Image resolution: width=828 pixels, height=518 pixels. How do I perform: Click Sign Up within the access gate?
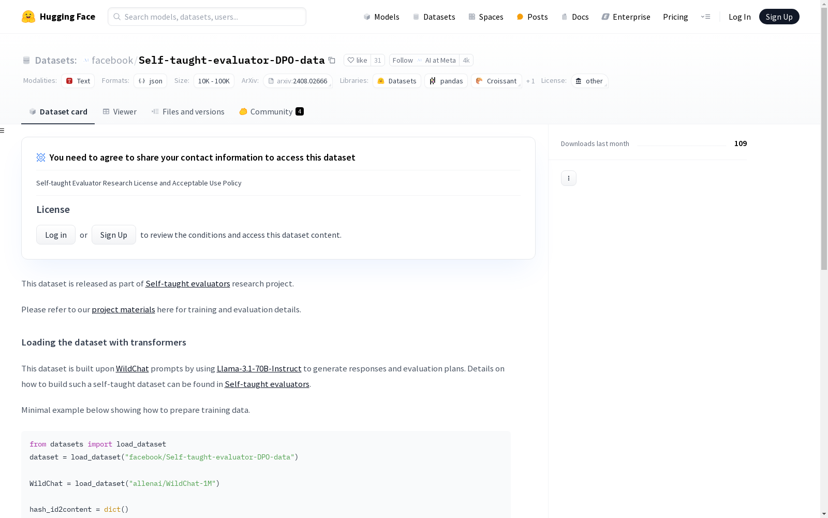114,235
